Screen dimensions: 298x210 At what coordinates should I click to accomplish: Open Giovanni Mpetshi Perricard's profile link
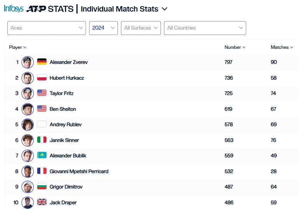pyautogui.click(x=79, y=171)
